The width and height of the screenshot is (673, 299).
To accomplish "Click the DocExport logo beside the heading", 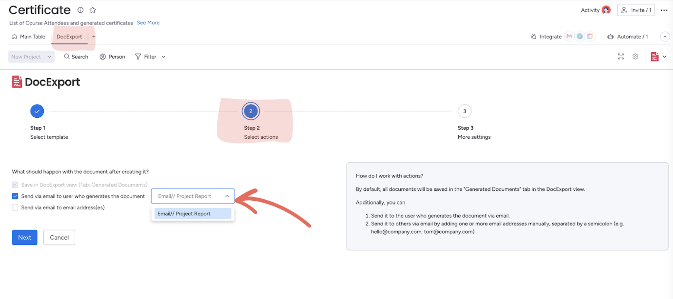I will coord(17,82).
